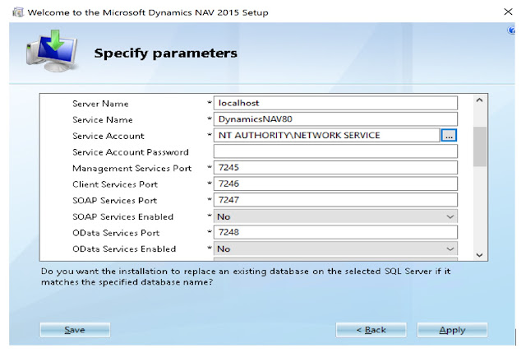Viewport: 526px width, 353px height.
Task: Click the Management Services Port field
Action: [335, 168]
